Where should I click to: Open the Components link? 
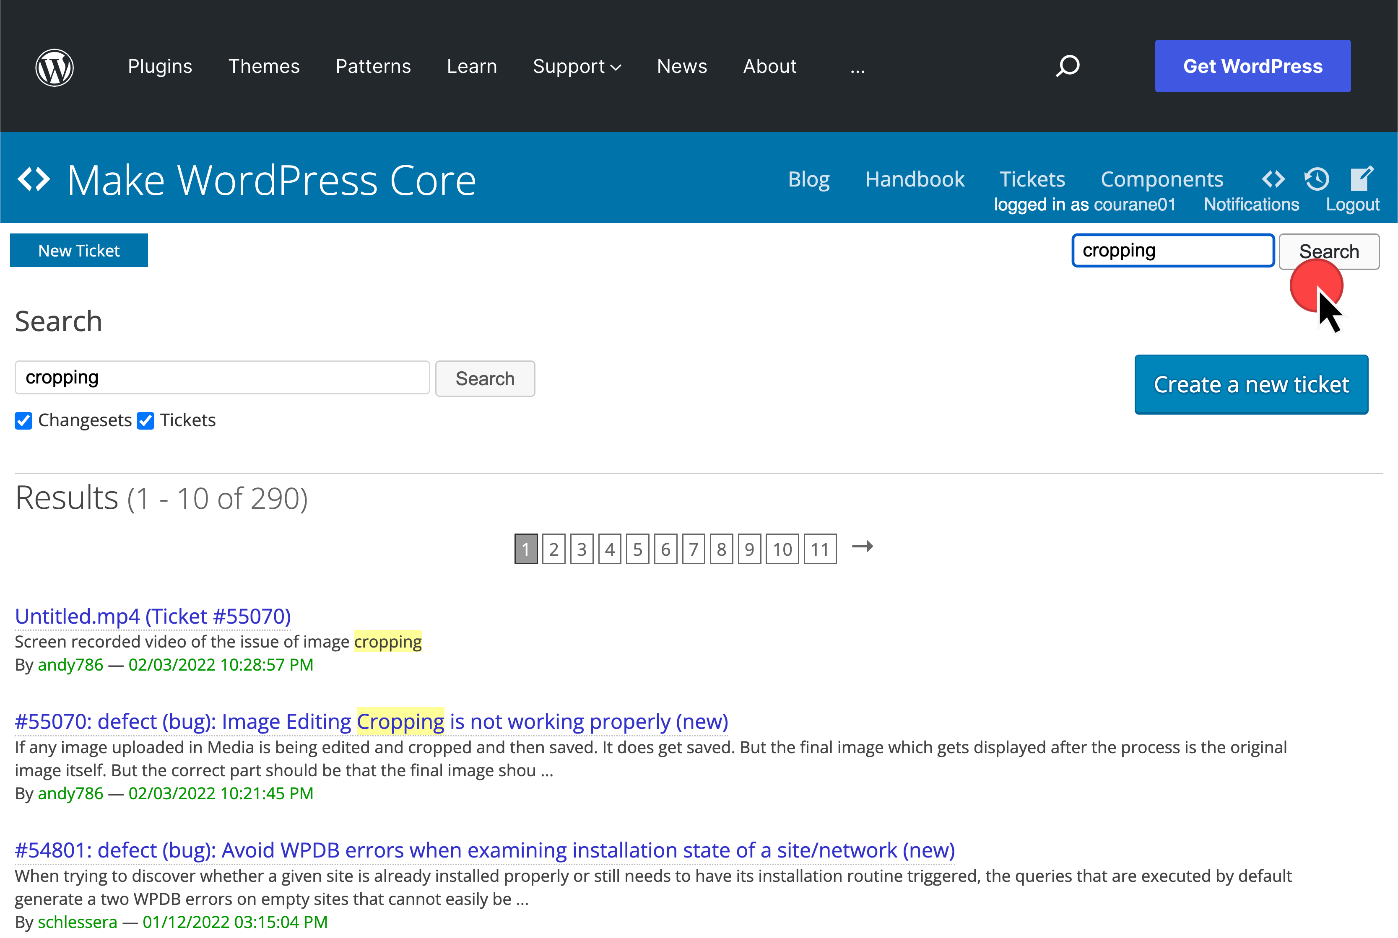(1162, 179)
